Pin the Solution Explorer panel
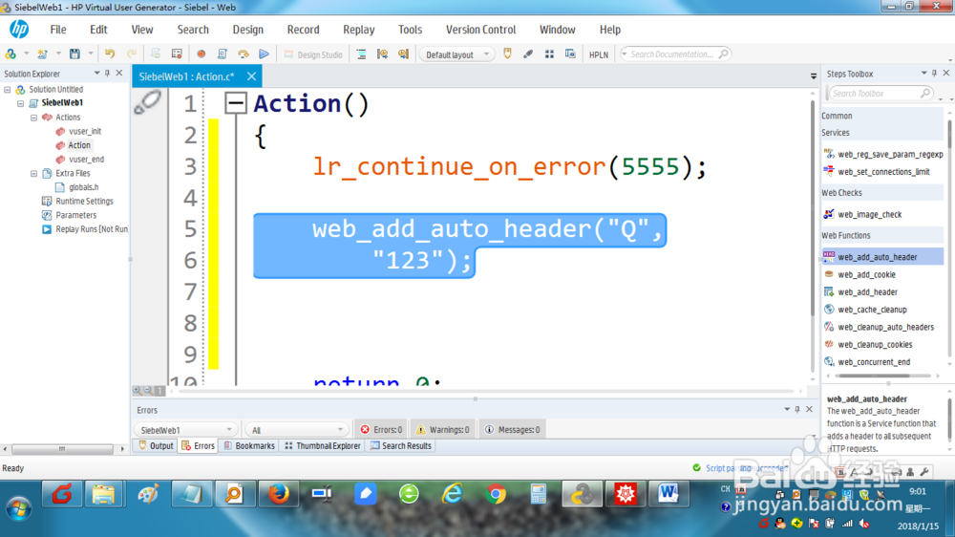The image size is (955, 537). tap(107, 74)
